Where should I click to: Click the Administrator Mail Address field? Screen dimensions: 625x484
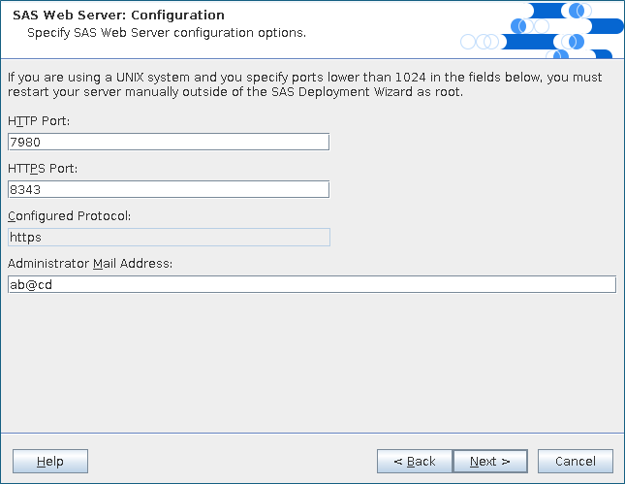[x=311, y=284]
